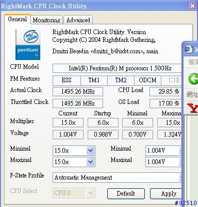198x207 pixels.
Task: Switch to the General tab
Action: pos(18,19)
